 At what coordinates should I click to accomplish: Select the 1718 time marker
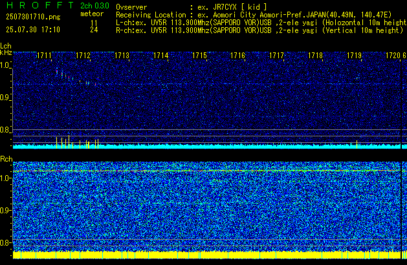[315, 56]
